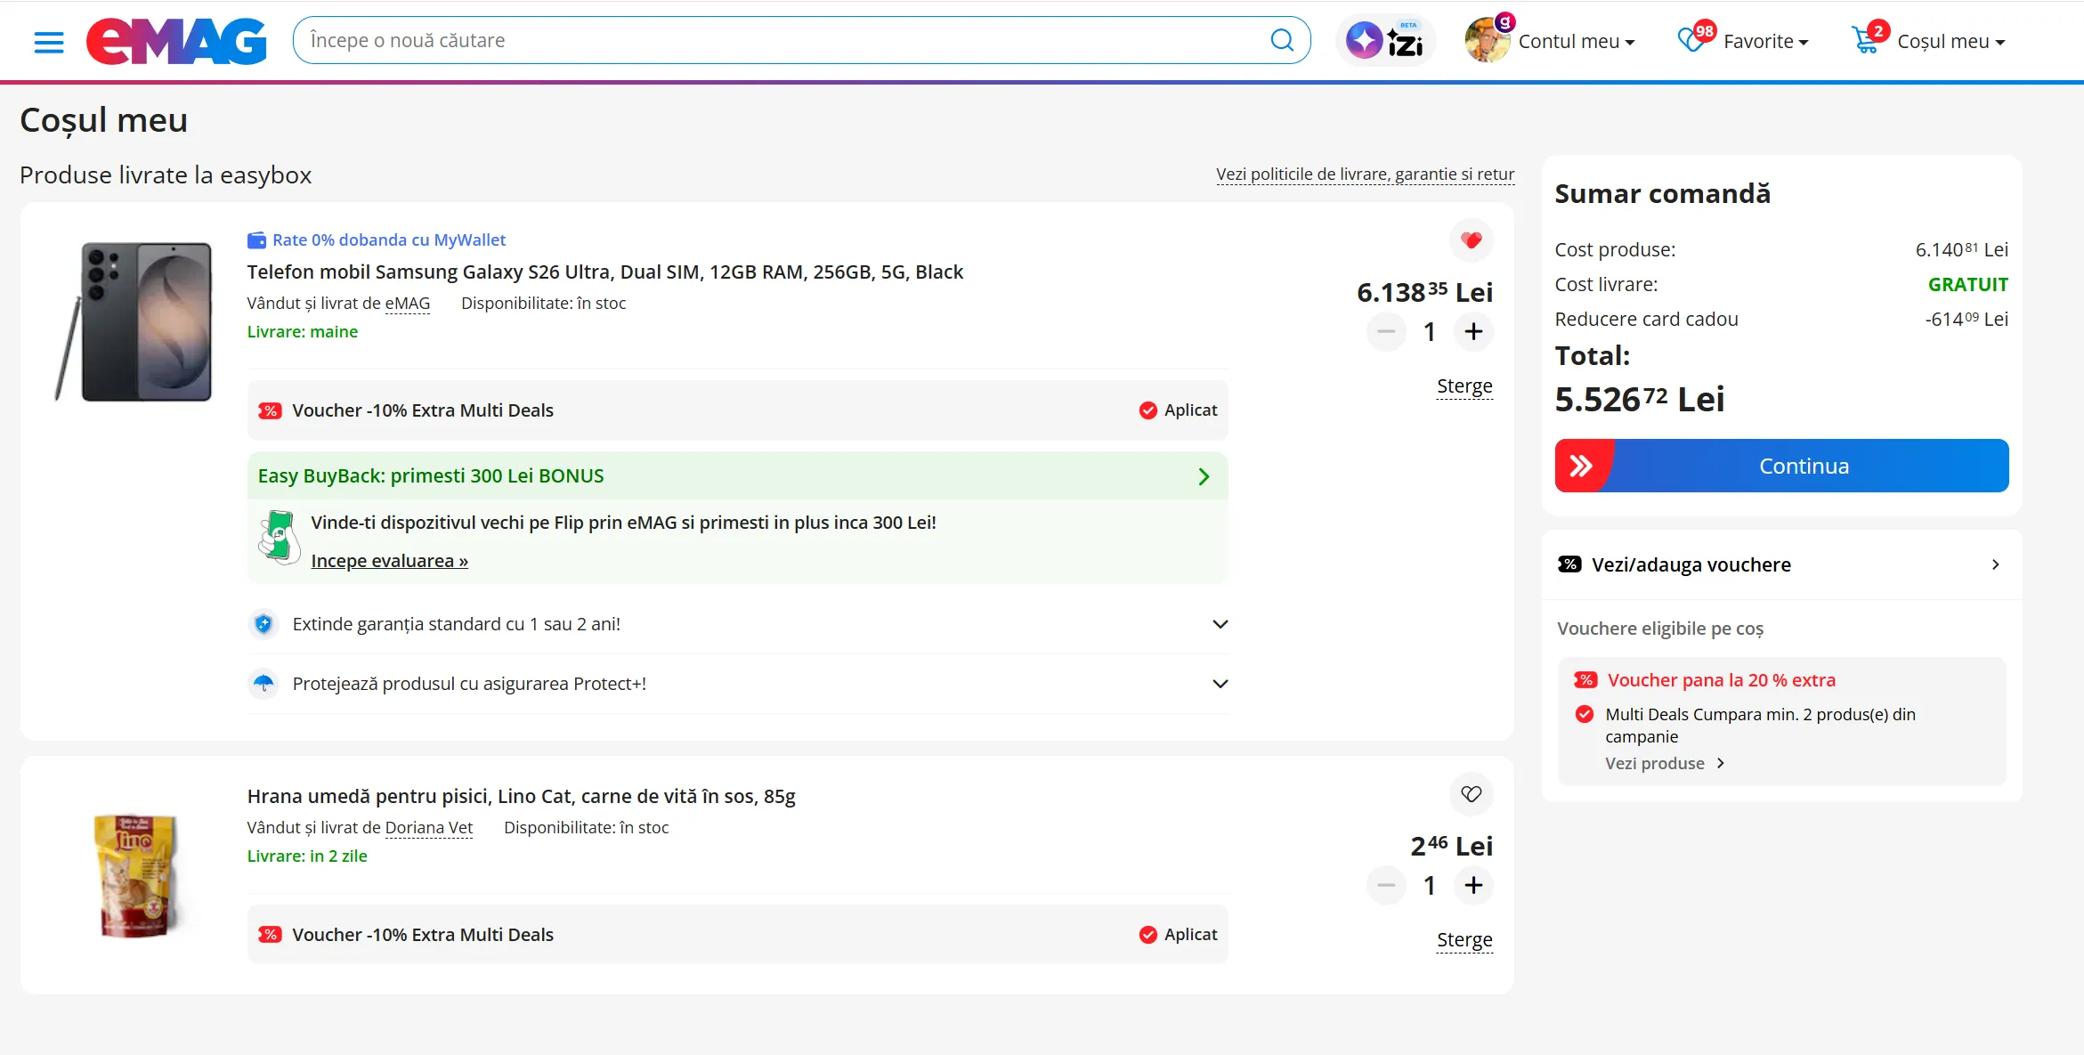Increase Samsung Galaxy quantity with plus
This screenshot has height=1055, width=2084.
1473,331
